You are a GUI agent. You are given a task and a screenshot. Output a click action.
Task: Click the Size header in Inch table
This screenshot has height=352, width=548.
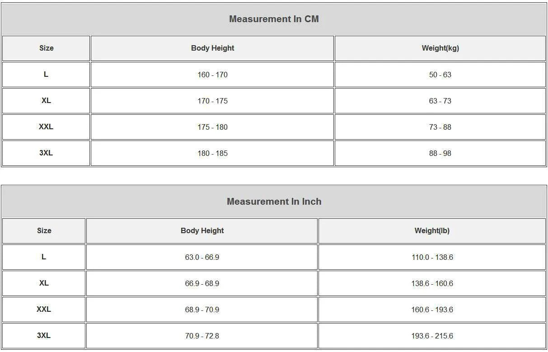(x=44, y=231)
